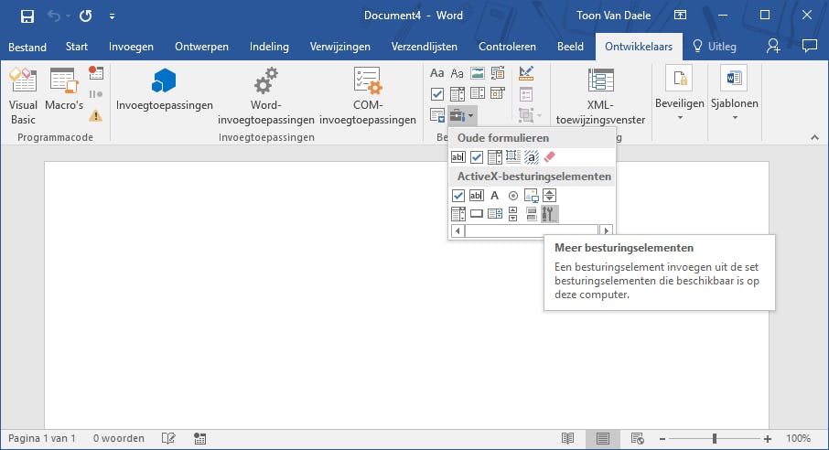Open the XML-toewijzingsvenster pane
This screenshot has width=829, height=450.
pyautogui.click(x=600, y=96)
